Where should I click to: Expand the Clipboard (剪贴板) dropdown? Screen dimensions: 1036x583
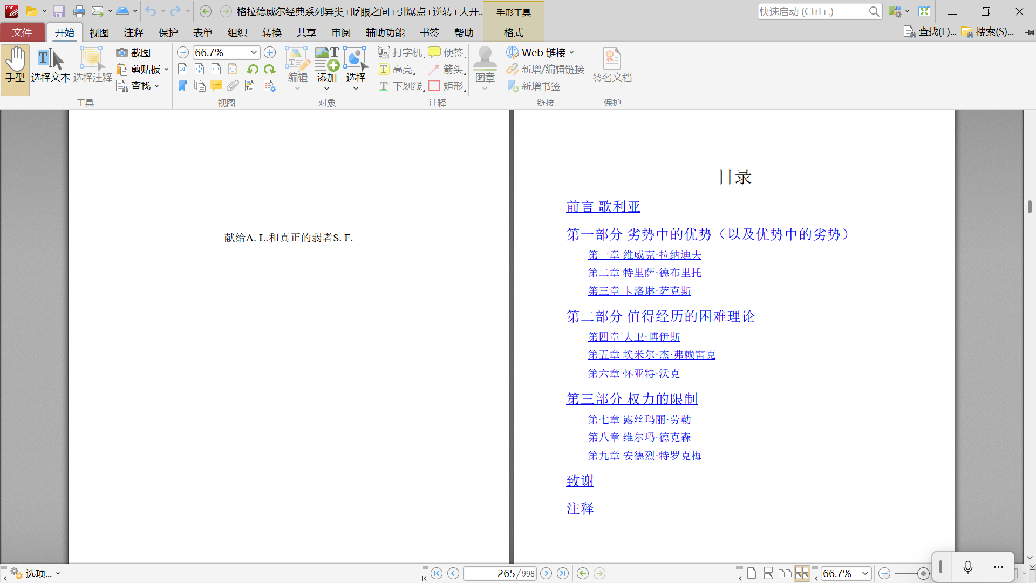[166, 69]
